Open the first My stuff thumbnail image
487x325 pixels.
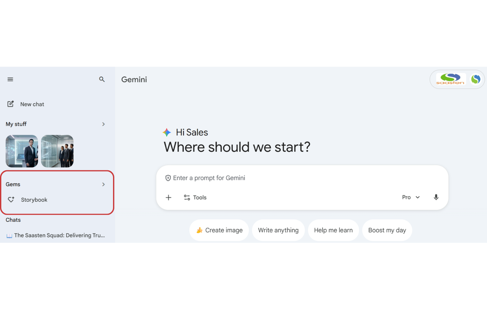pyautogui.click(x=22, y=151)
